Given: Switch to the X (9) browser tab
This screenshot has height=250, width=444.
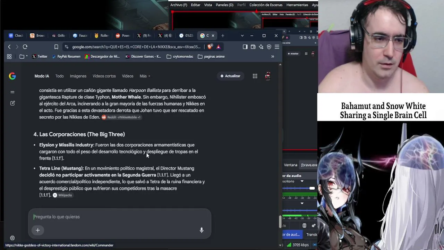Looking at the screenshot, I should [144, 35].
